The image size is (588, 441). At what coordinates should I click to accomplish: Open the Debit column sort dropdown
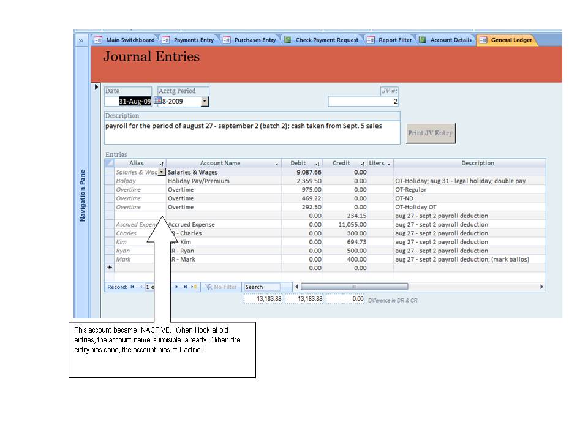tap(317, 164)
